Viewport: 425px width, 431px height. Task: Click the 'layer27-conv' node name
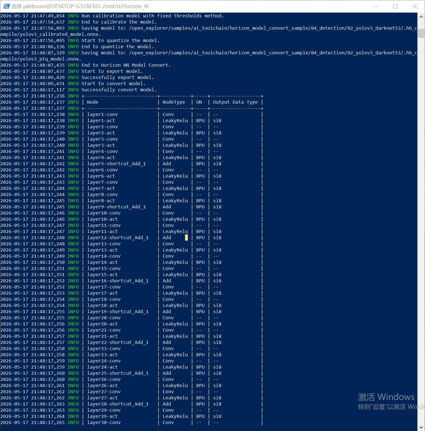pyautogui.click(x=104, y=392)
